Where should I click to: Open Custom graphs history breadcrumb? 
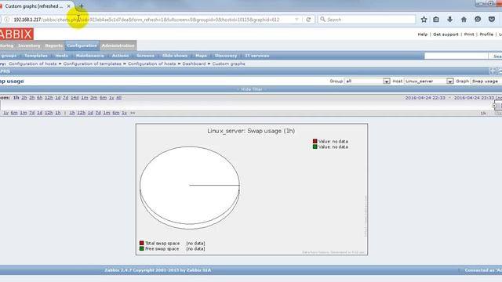[x=228, y=63]
